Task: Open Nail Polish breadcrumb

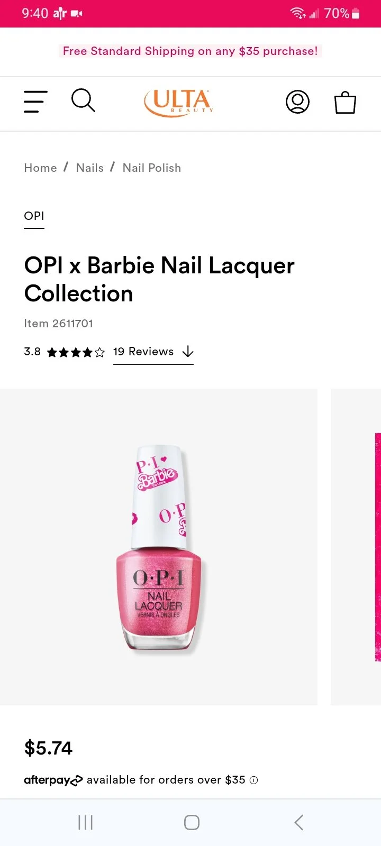Action: point(152,168)
